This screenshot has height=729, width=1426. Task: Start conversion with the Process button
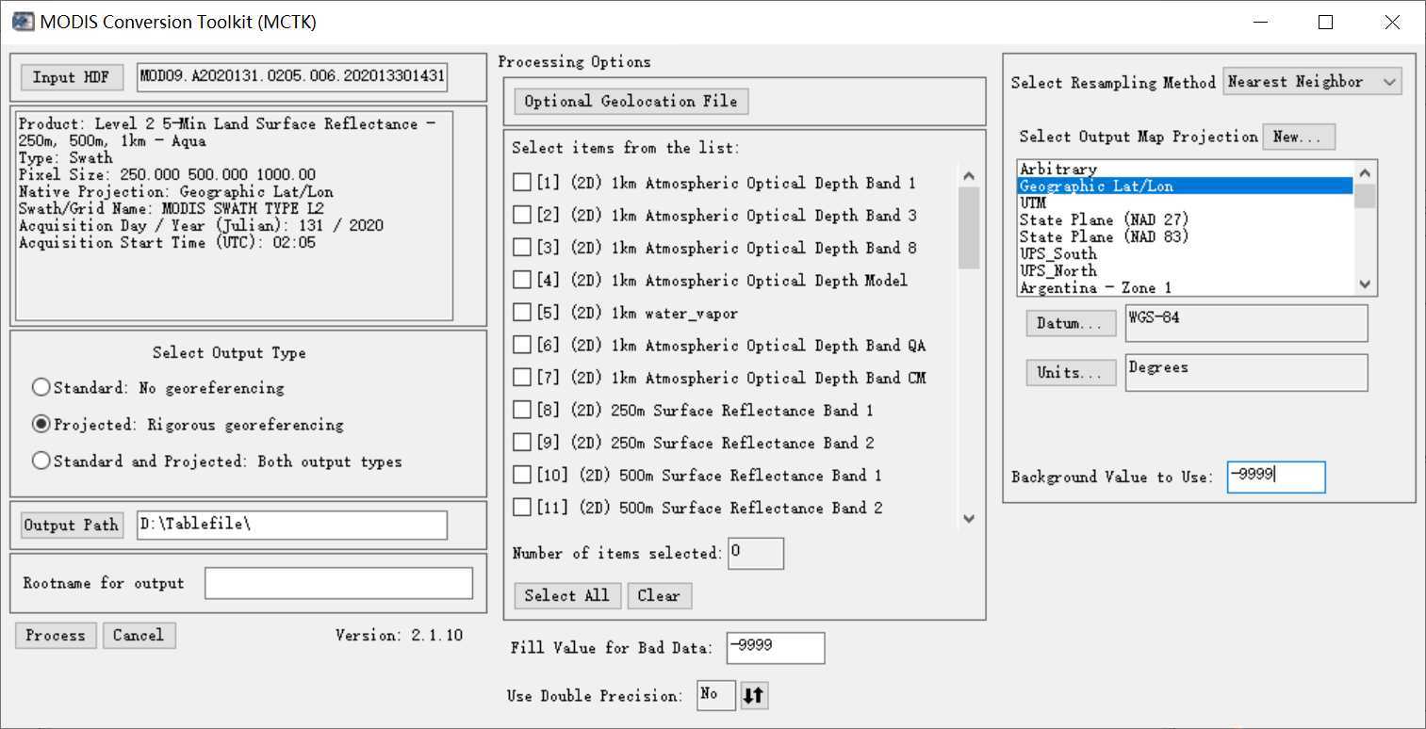pos(56,636)
